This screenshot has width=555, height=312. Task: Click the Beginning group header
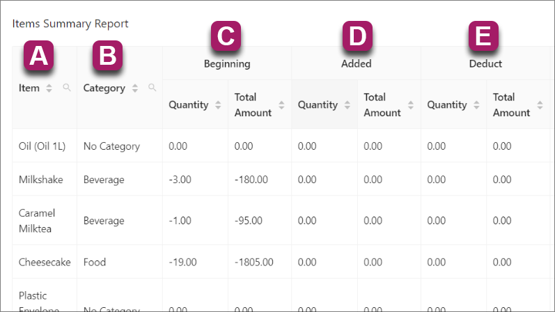227,63
